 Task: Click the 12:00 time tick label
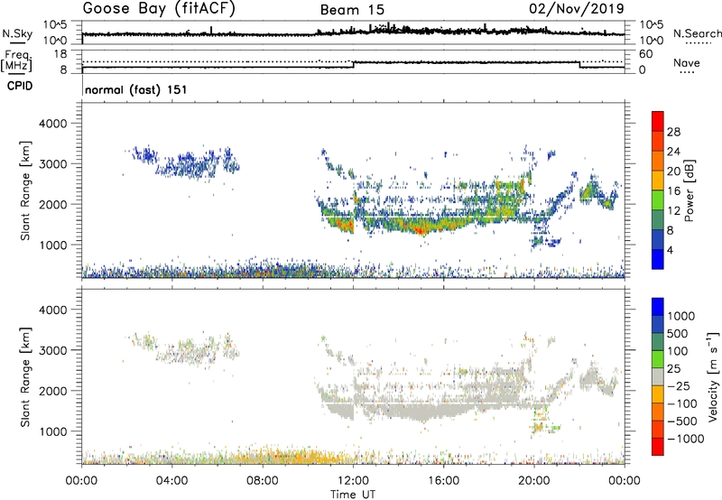point(353,481)
